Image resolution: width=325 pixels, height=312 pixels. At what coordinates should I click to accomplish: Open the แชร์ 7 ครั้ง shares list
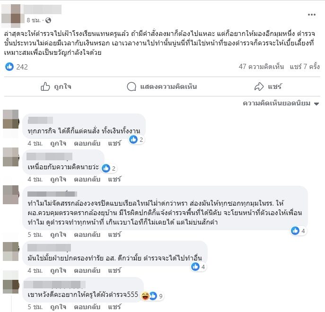[x=305, y=67]
